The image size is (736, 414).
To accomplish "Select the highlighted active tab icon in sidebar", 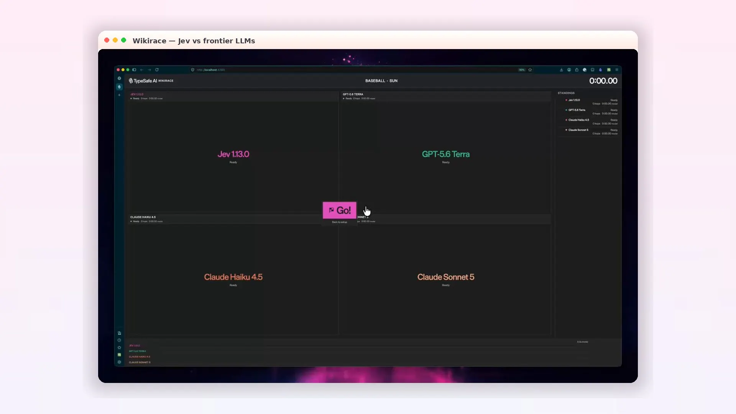I will click(119, 87).
